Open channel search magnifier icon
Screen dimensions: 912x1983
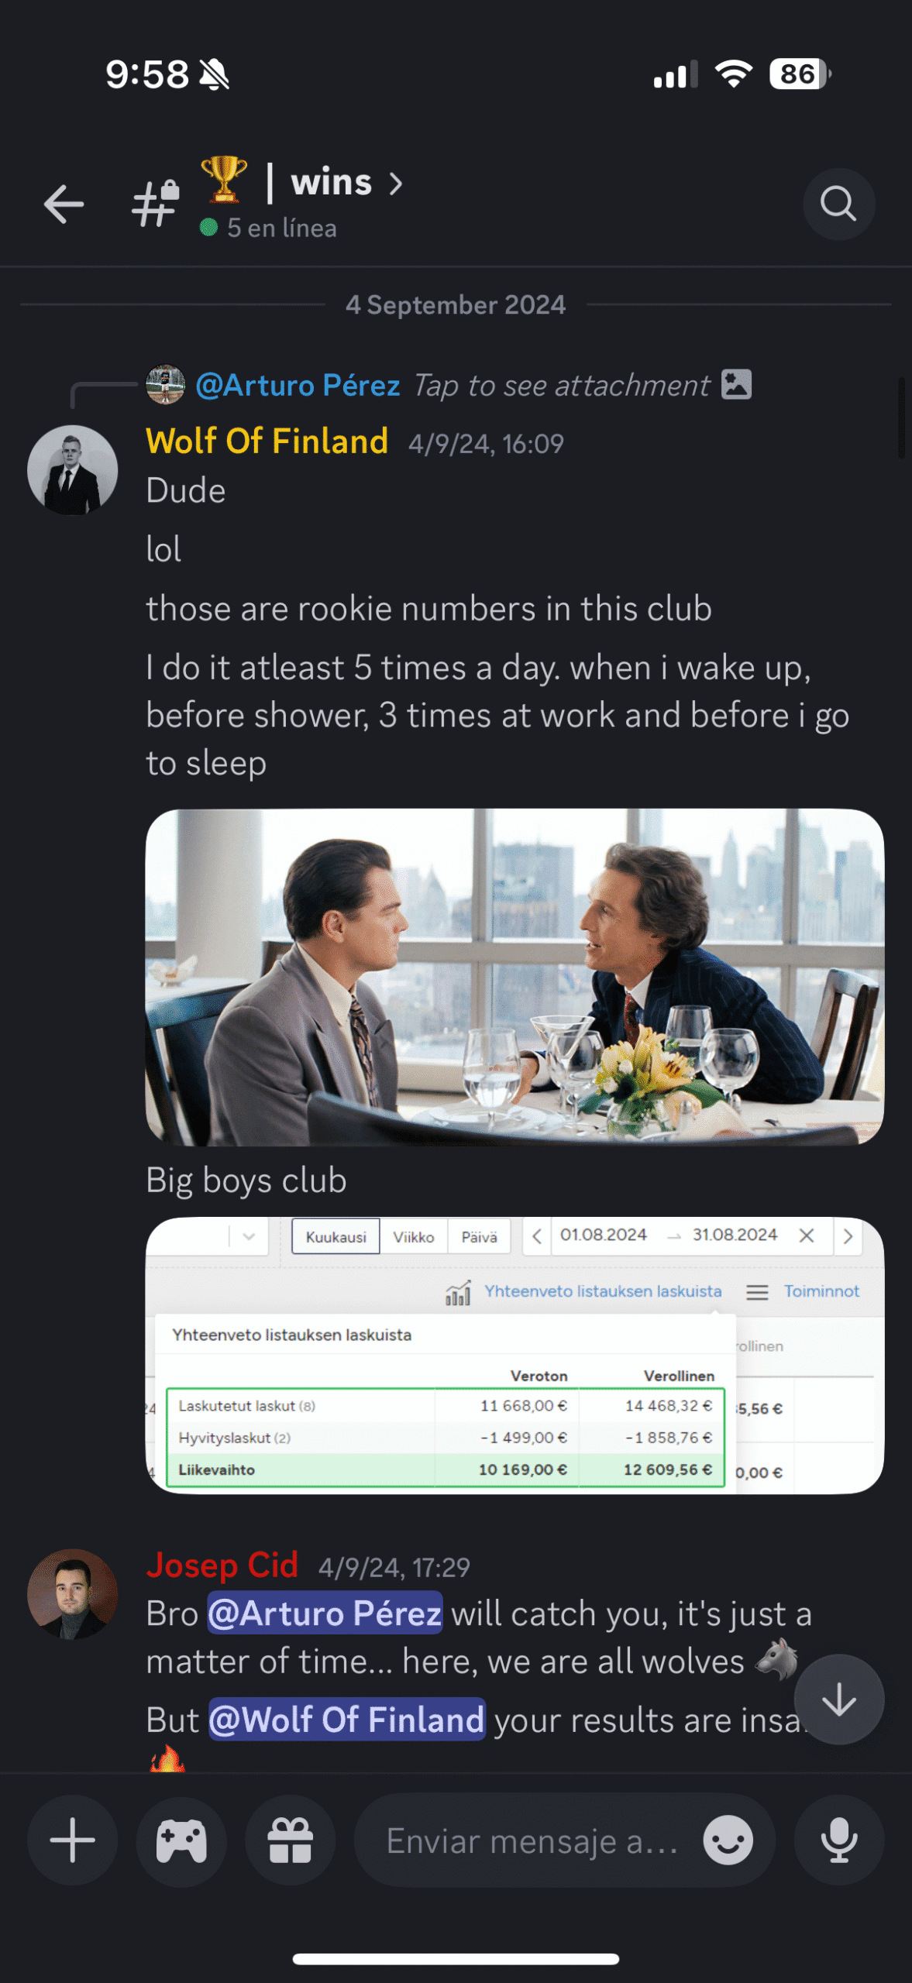tap(838, 204)
